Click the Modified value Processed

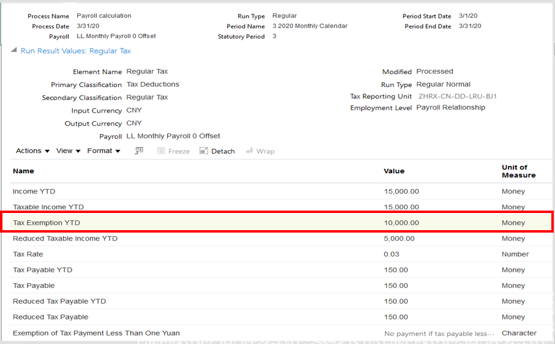click(434, 71)
